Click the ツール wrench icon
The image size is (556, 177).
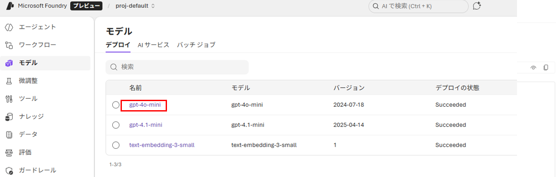[x=9, y=99]
